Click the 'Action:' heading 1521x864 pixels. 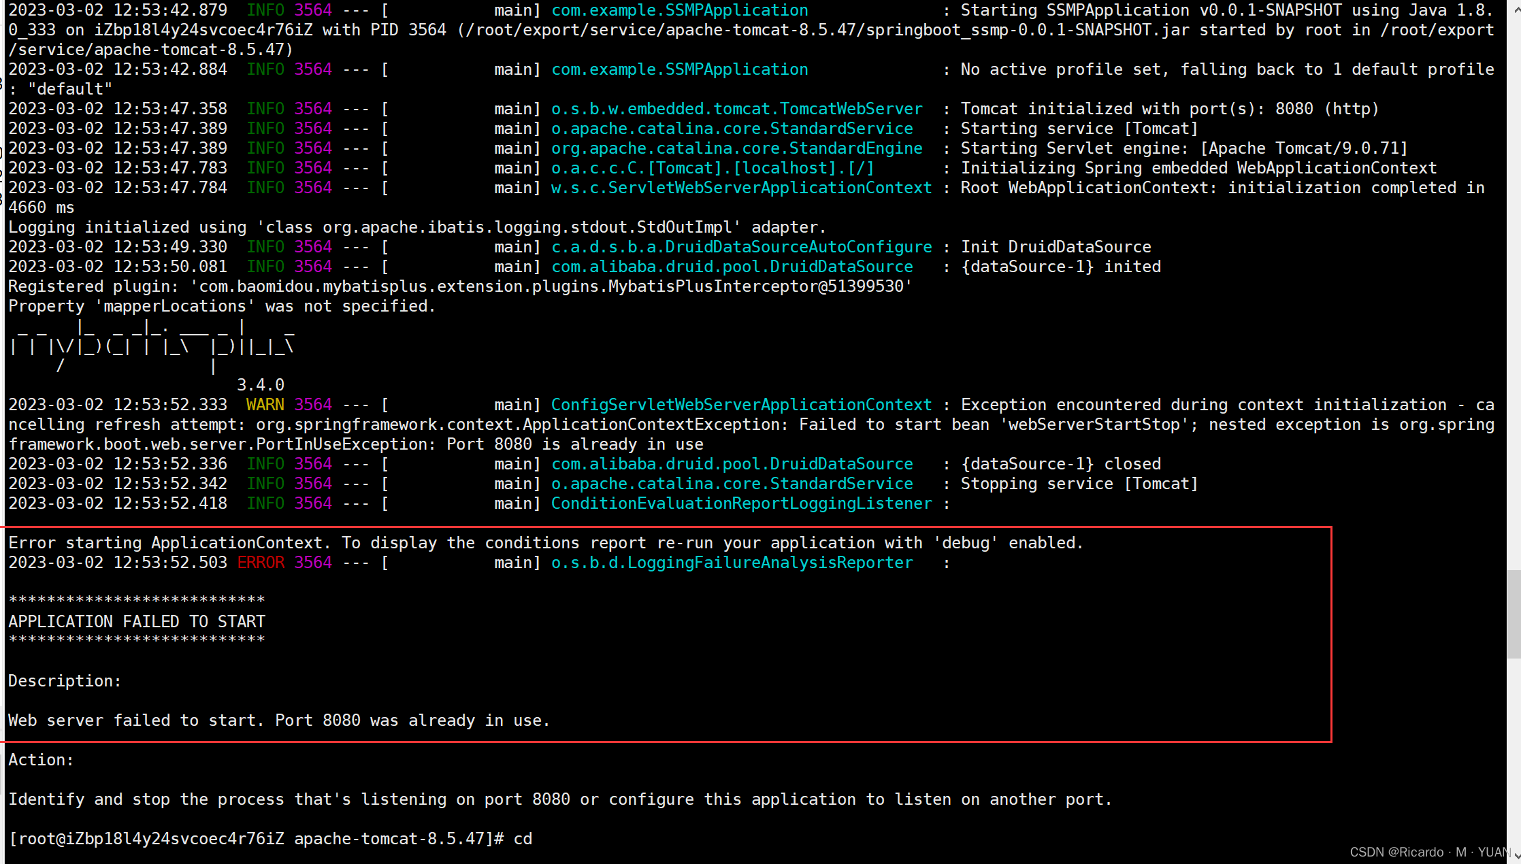(41, 760)
